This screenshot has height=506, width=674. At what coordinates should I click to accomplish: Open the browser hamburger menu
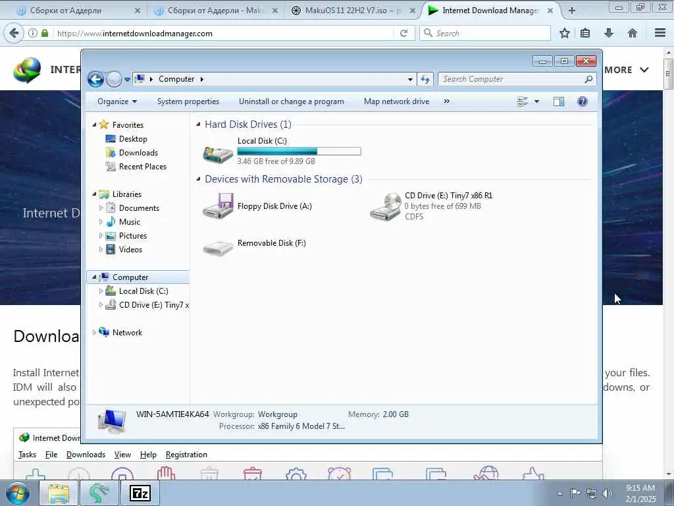[660, 33]
